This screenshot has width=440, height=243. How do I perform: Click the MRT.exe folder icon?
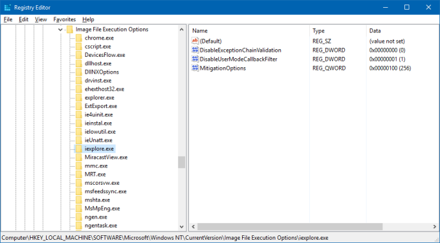(79, 174)
